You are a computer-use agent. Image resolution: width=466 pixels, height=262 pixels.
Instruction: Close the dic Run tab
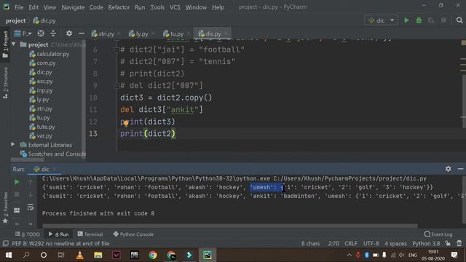pyautogui.click(x=55, y=169)
